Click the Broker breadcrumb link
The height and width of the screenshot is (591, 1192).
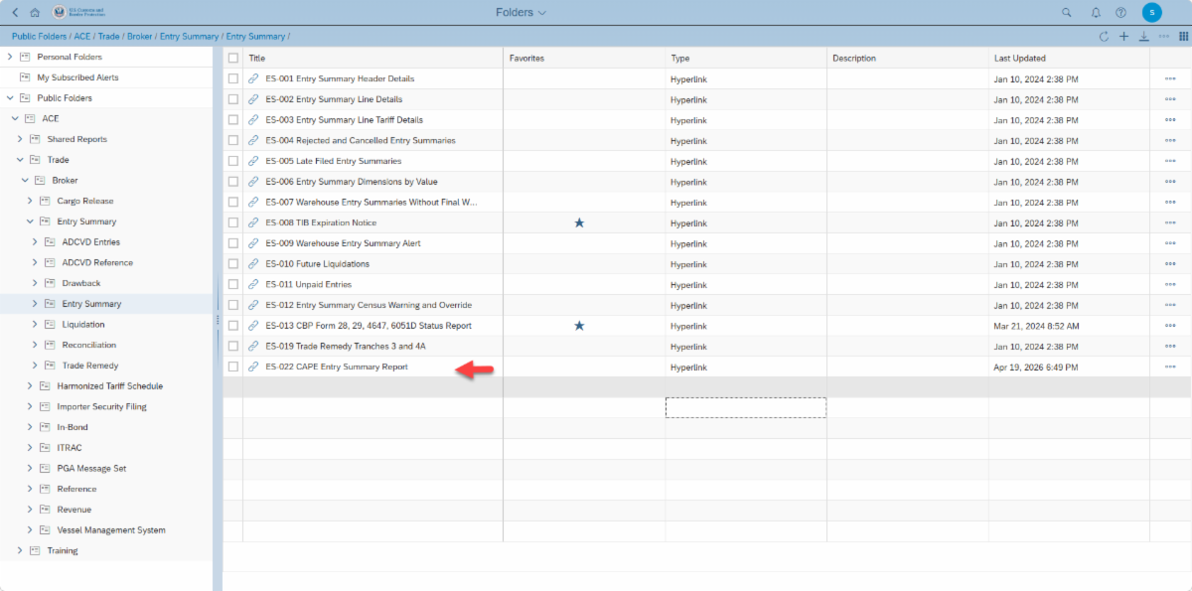(138, 37)
